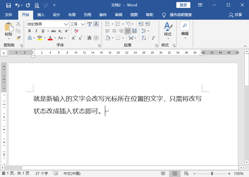Apply multilevel list

[x=128, y=24]
